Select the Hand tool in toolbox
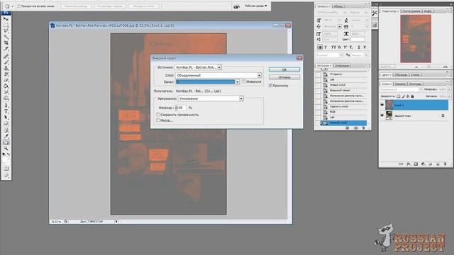454x255 pixels. coord(6,142)
